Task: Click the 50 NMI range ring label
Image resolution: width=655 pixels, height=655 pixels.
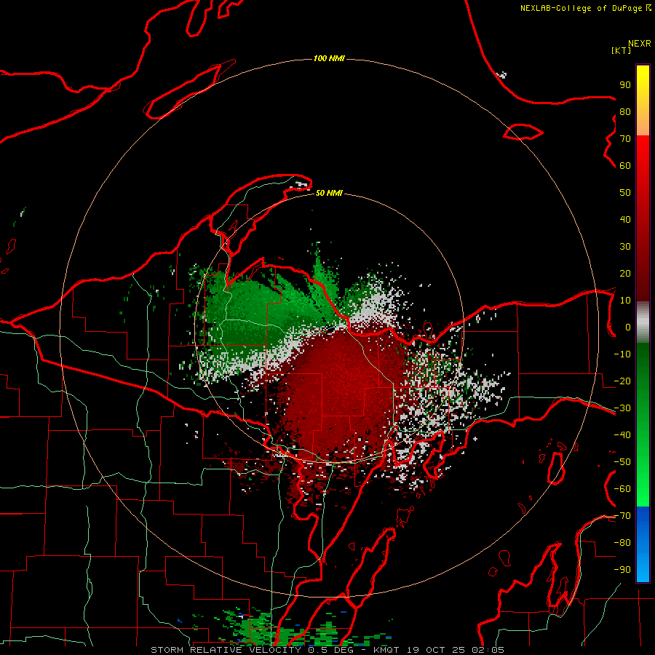Action: 329,193
